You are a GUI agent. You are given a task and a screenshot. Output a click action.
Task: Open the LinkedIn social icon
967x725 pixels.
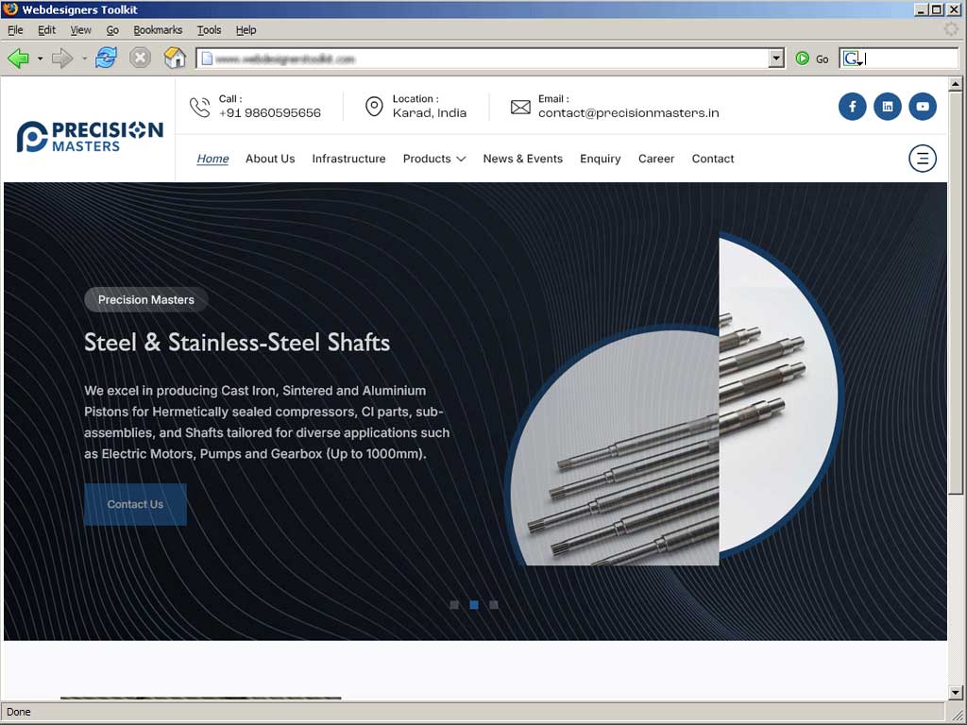point(888,107)
